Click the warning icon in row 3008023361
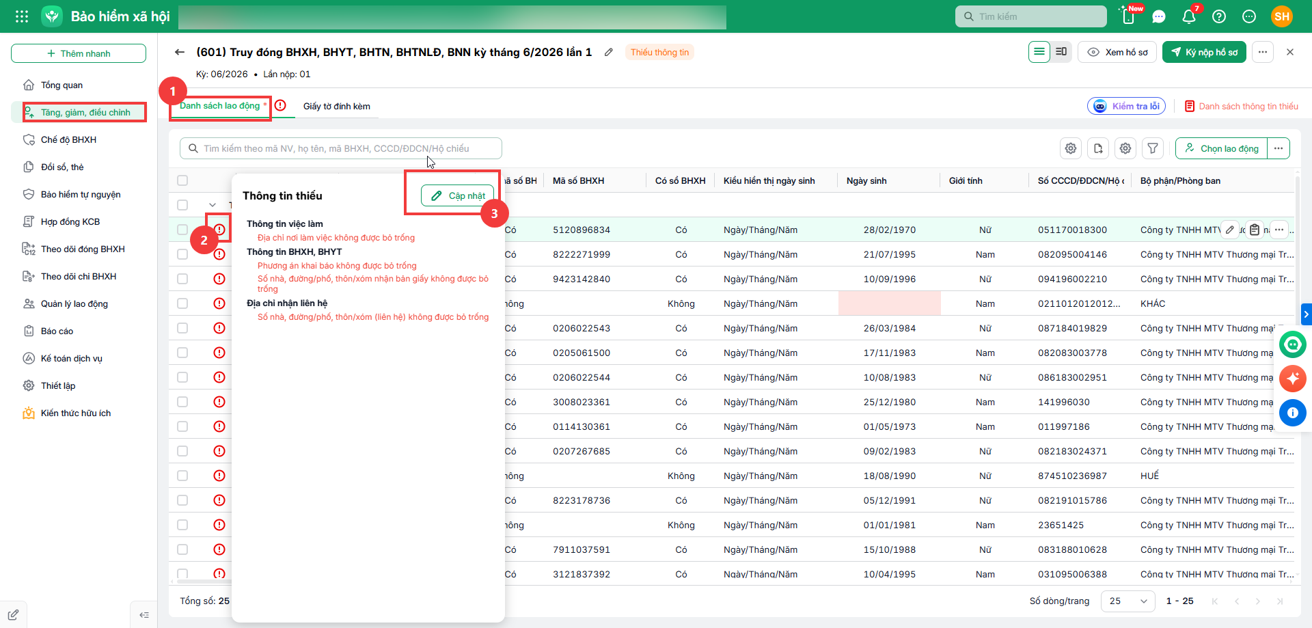Screen dimensions: 1312x628 coord(219,402)
